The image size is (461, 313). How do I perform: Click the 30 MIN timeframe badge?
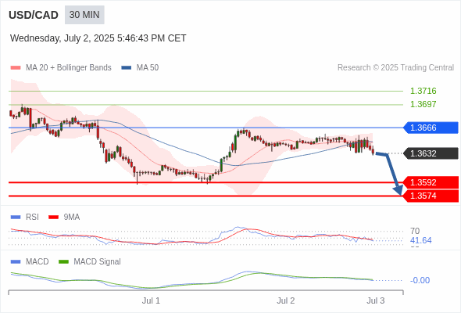pyautogui.click(x=84, y=15)
